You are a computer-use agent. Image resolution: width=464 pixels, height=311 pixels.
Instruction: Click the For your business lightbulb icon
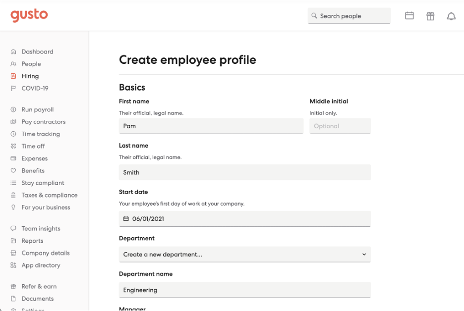click(13, 207)
